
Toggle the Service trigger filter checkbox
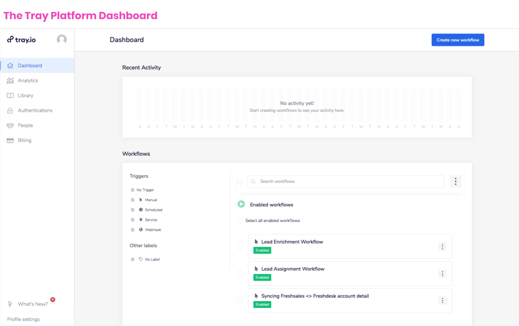coord(133,220)
